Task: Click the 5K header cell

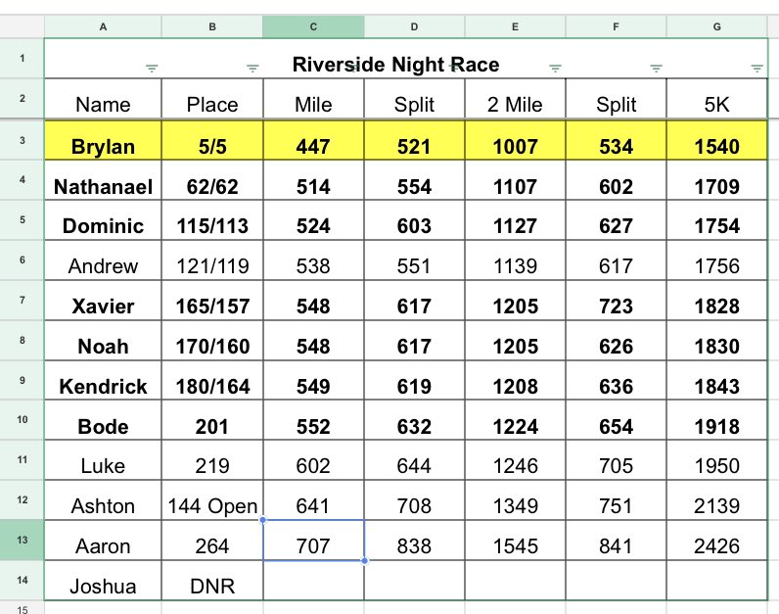Action: coord(717,99)
